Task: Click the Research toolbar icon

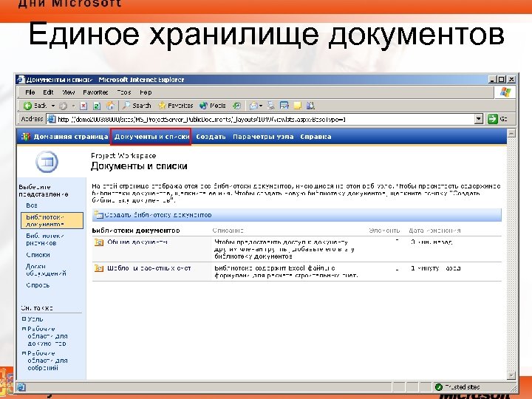Action: click(310, 106)
